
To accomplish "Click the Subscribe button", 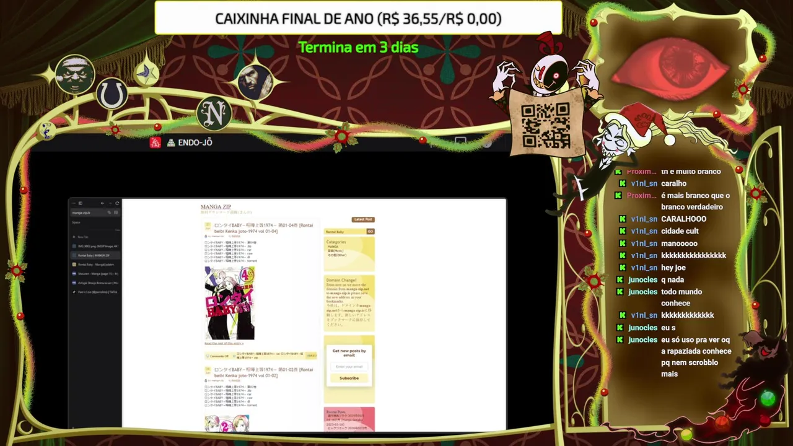I will 349,378.
